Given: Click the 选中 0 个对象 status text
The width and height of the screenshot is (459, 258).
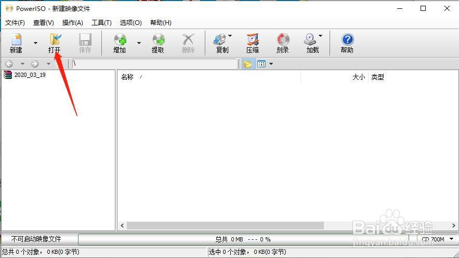Looking at the screenshot, I should pos(247,252).
